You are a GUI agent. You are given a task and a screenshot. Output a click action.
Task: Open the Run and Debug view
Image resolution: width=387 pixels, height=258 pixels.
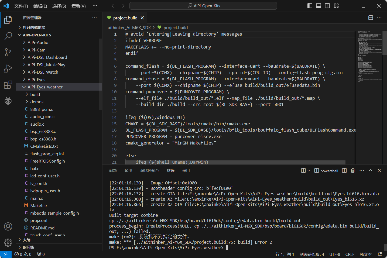8,68
